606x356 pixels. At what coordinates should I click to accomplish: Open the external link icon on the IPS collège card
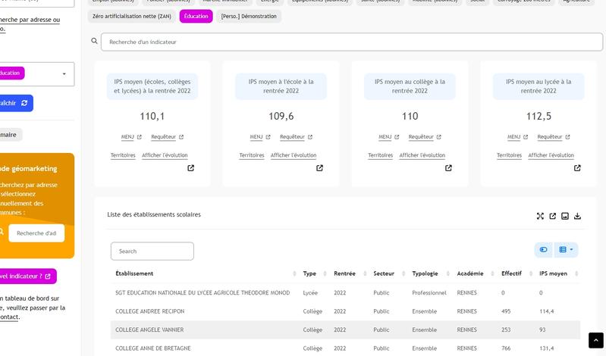tap(448, 168)
